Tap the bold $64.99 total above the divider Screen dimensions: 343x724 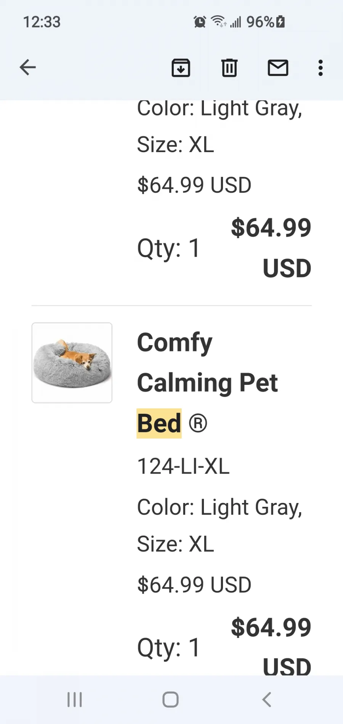[x=271, y=248]
